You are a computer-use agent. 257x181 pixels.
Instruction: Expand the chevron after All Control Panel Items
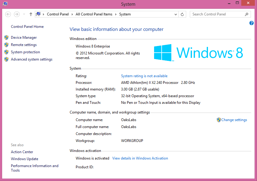(x=116, y=14)
